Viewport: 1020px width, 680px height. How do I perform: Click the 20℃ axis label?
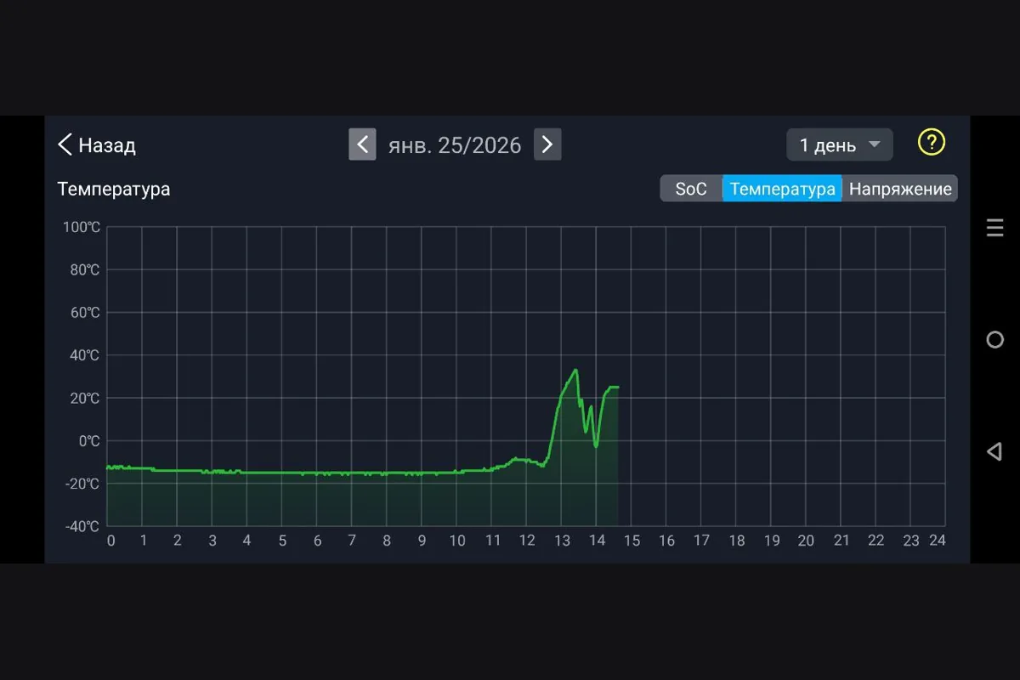point(83,398)
